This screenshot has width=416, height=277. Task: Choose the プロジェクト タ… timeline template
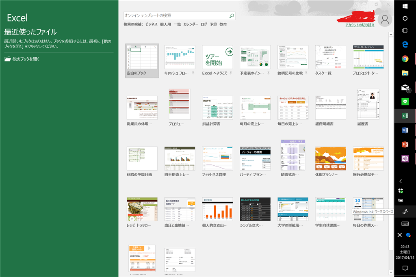368,61
